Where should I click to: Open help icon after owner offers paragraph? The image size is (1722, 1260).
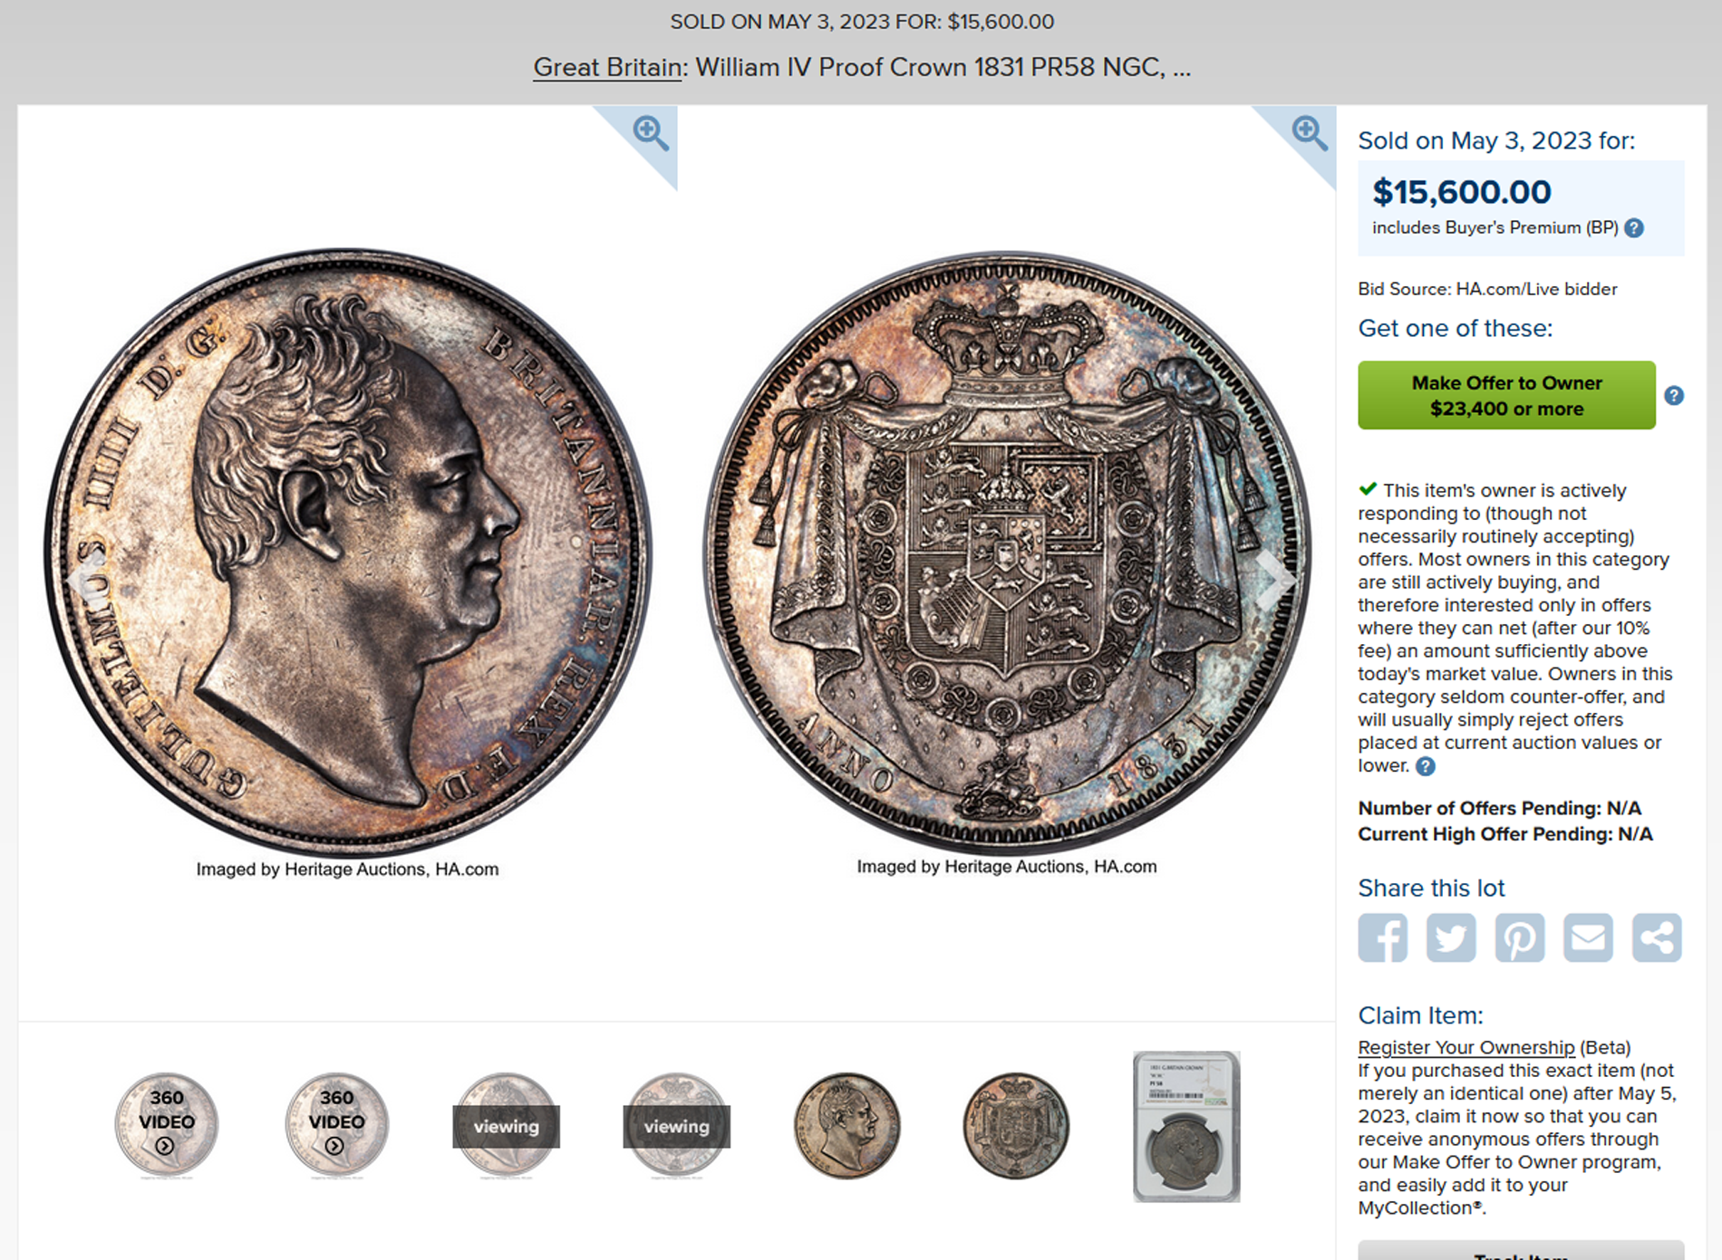click(x=1426, y=767)
